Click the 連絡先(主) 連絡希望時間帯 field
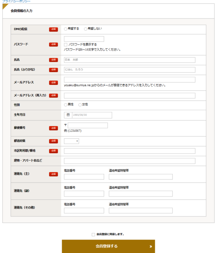This screenshot has height=253, width=218. coord(141,177)
